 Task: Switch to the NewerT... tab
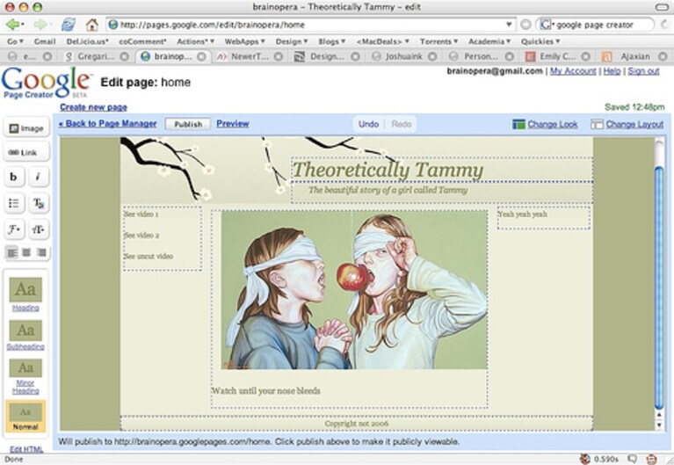(250, 56)
